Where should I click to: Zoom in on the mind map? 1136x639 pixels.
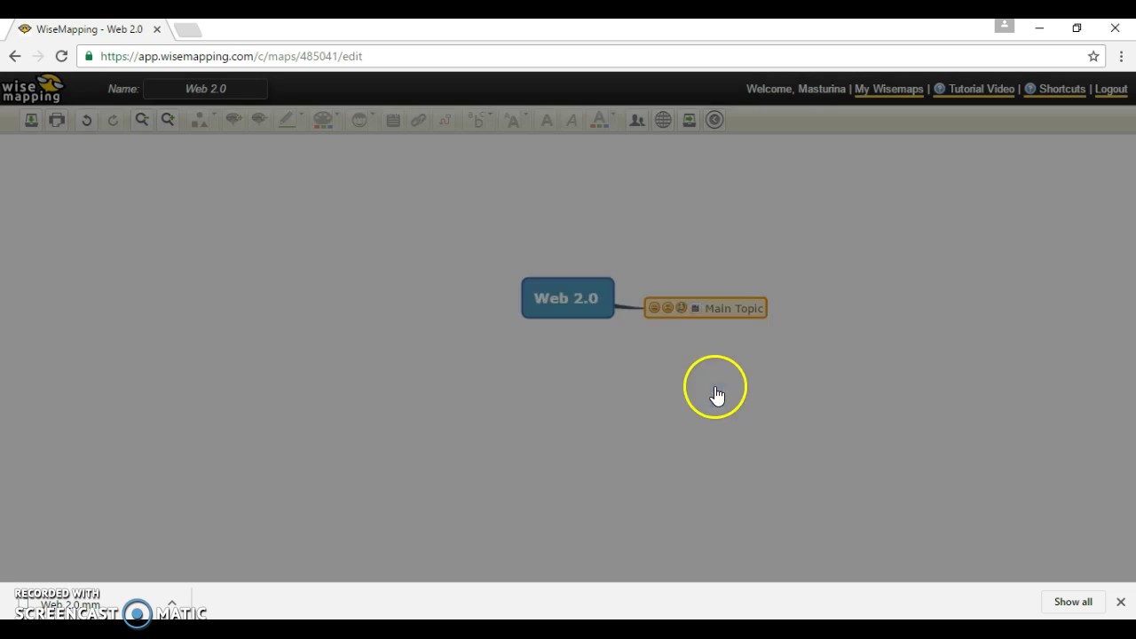(x=168, y=120)
